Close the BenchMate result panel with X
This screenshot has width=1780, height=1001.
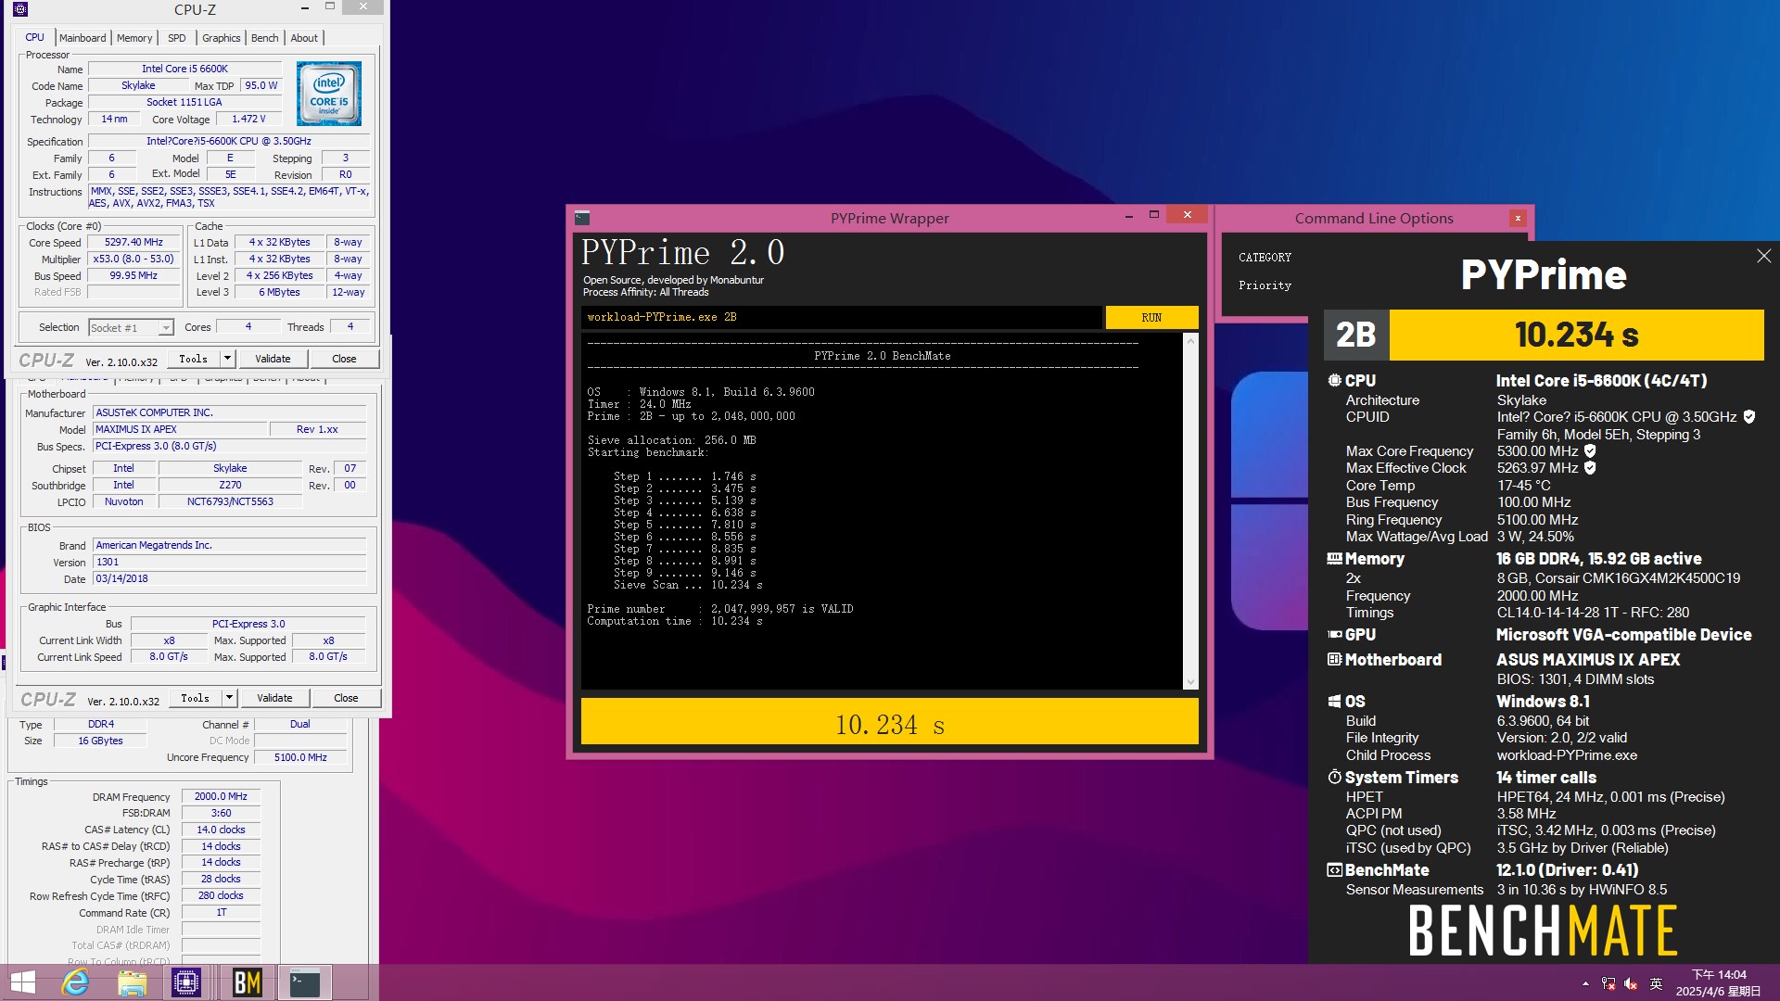[x=1763, y=256]
